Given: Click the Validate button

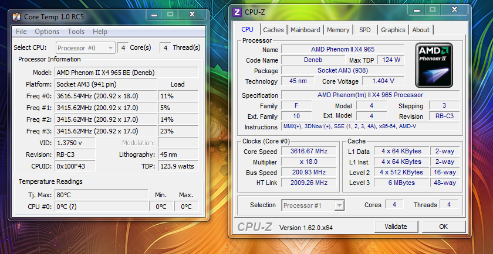Looking at the screenshot, I should click(396, 226).
